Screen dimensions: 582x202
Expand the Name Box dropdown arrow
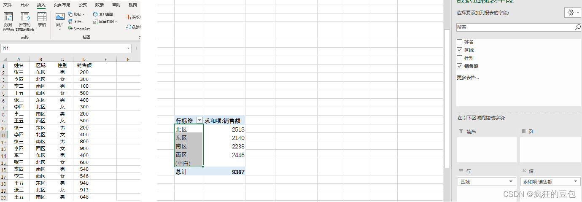coord(128,48)
